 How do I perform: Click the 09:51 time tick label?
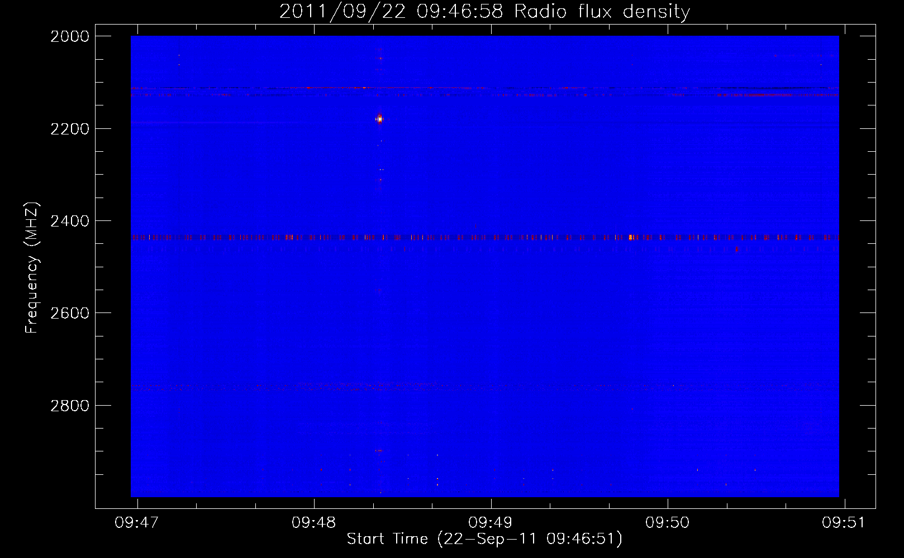844,523
